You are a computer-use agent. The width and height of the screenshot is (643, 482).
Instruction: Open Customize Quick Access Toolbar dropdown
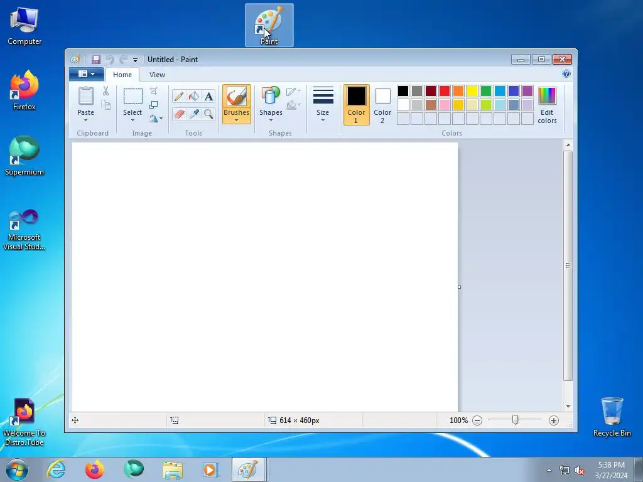click(136, 60)
